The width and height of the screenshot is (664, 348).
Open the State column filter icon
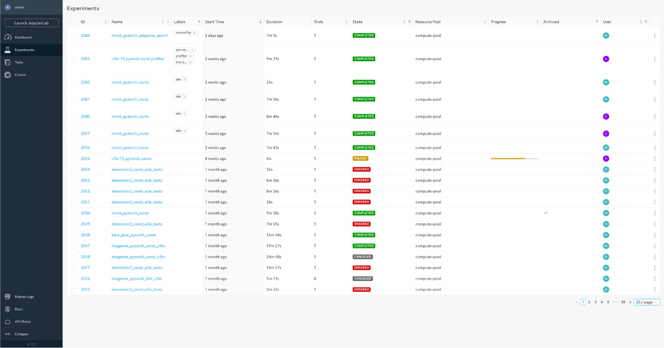409,22
